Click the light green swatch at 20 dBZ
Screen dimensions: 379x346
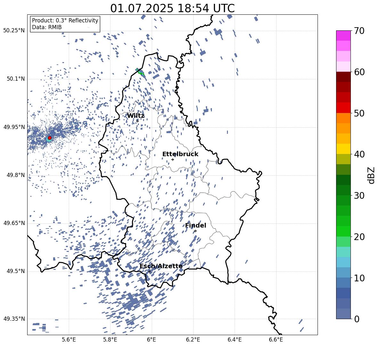coord(343,241)
